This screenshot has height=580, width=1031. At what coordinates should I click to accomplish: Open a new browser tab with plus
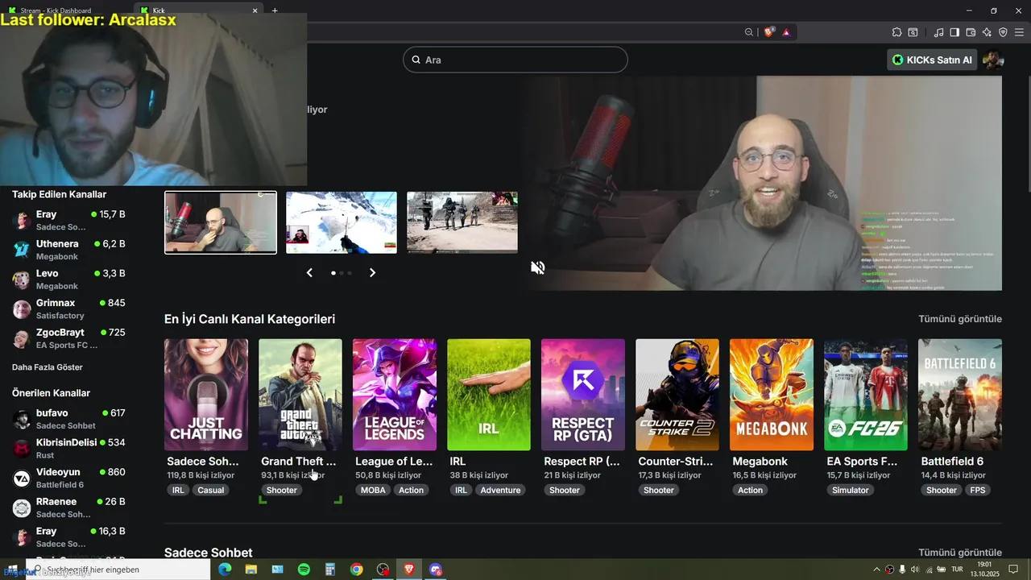pos(275,10)
